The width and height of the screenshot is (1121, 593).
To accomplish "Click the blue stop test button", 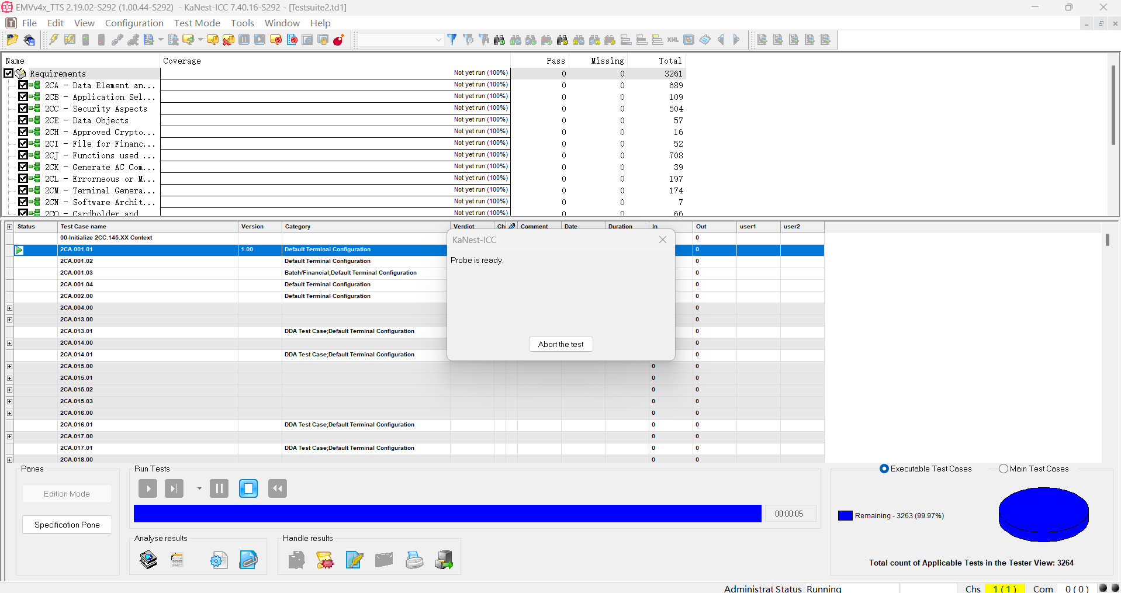I will tap(248, 488).
